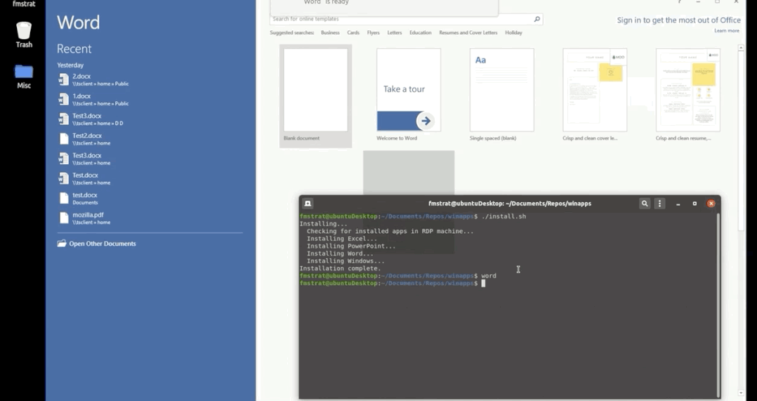
Task: Open Test3.docx in home » D D
Action: coord(150,119)
